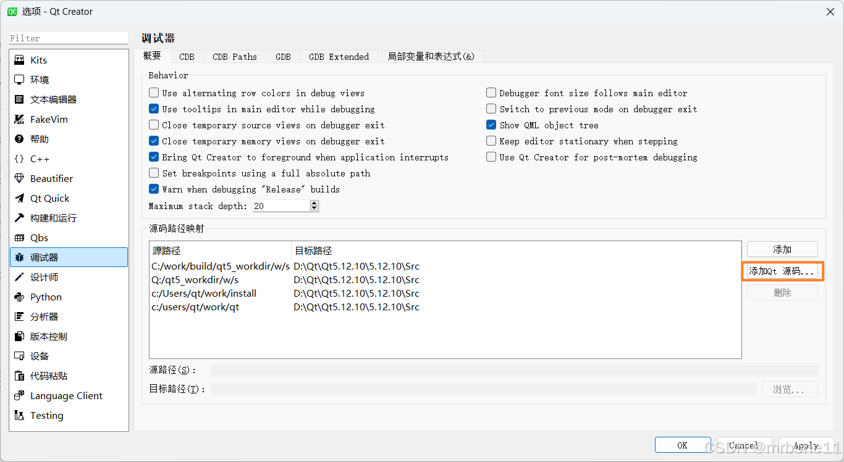
Task: Disable tooltips in main editor while debugging
Action: point(154,109)
